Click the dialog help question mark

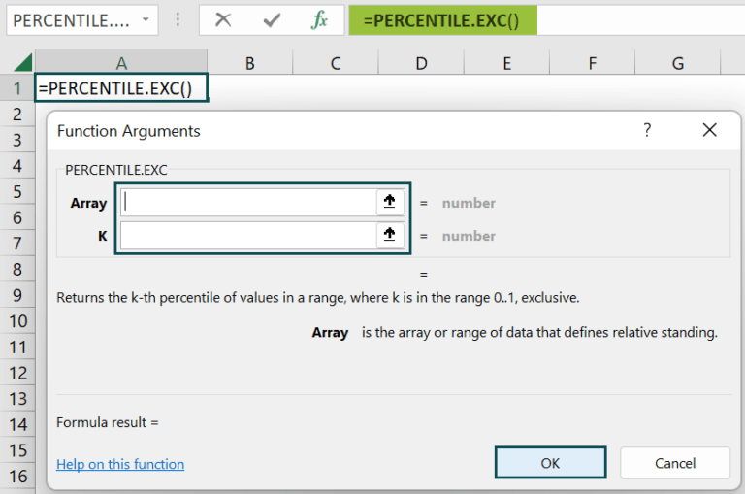coord(647,129)
